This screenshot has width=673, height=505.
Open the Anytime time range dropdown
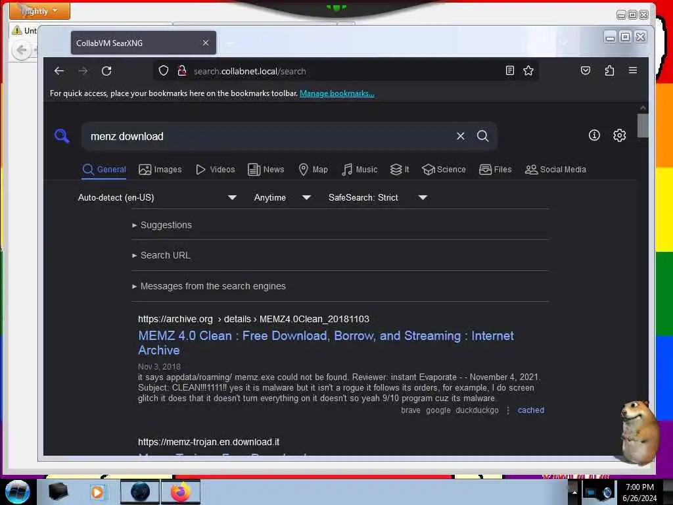click(x=282, y=197)
